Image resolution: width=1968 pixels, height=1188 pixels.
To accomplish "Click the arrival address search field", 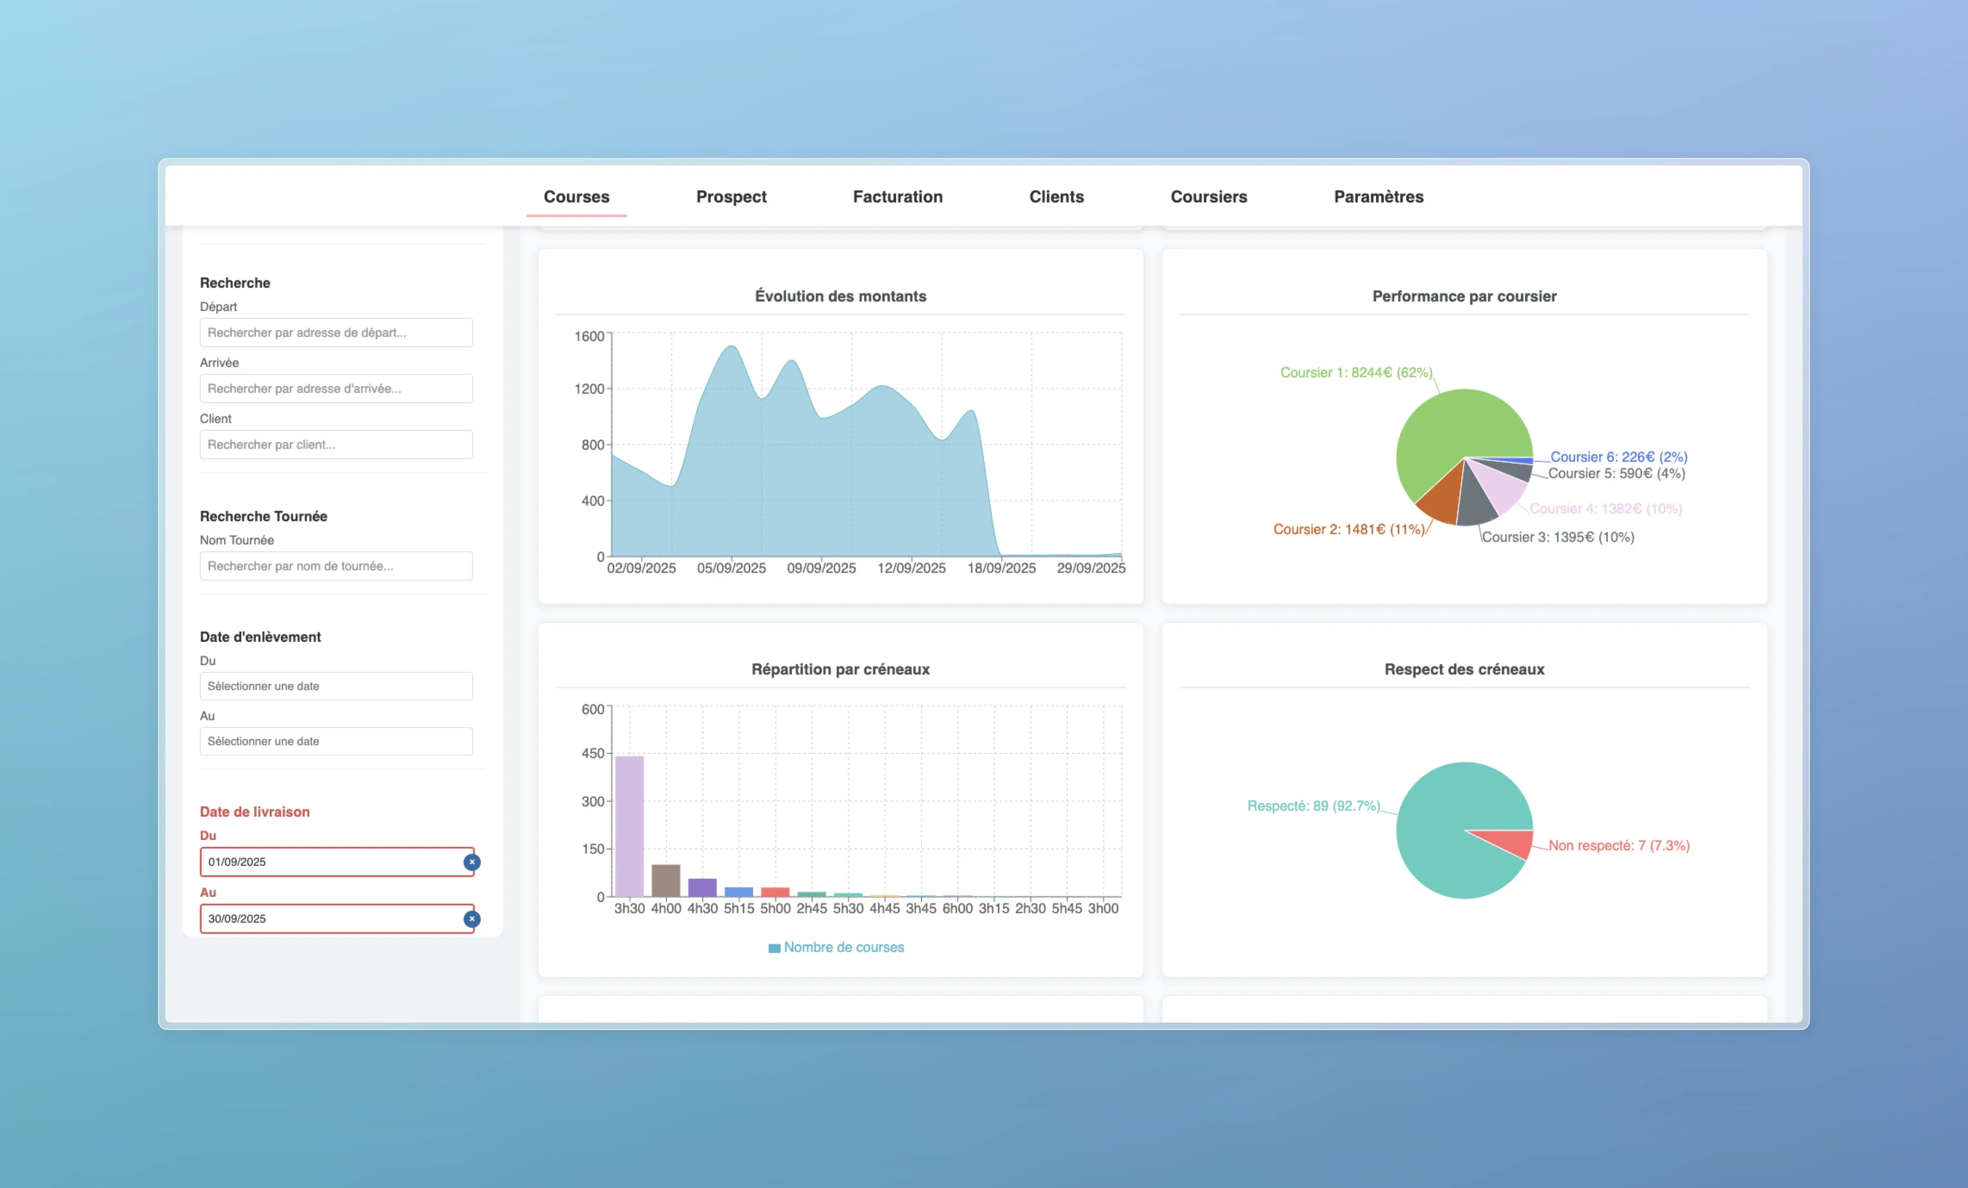I will (336, 389).
